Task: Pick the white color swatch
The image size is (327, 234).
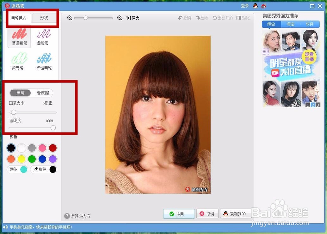Action: 22,148
